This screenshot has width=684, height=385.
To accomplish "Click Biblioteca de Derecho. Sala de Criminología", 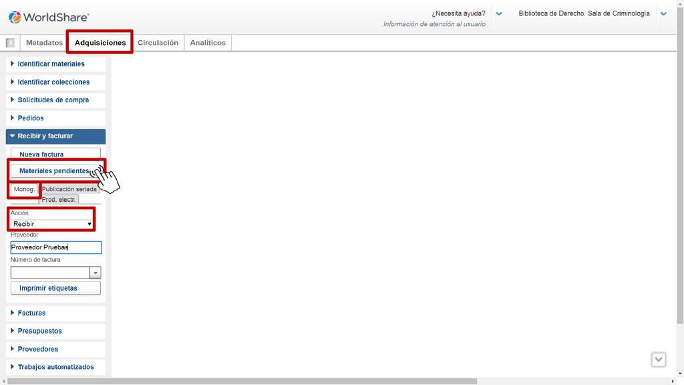I will tap(584, 13).
